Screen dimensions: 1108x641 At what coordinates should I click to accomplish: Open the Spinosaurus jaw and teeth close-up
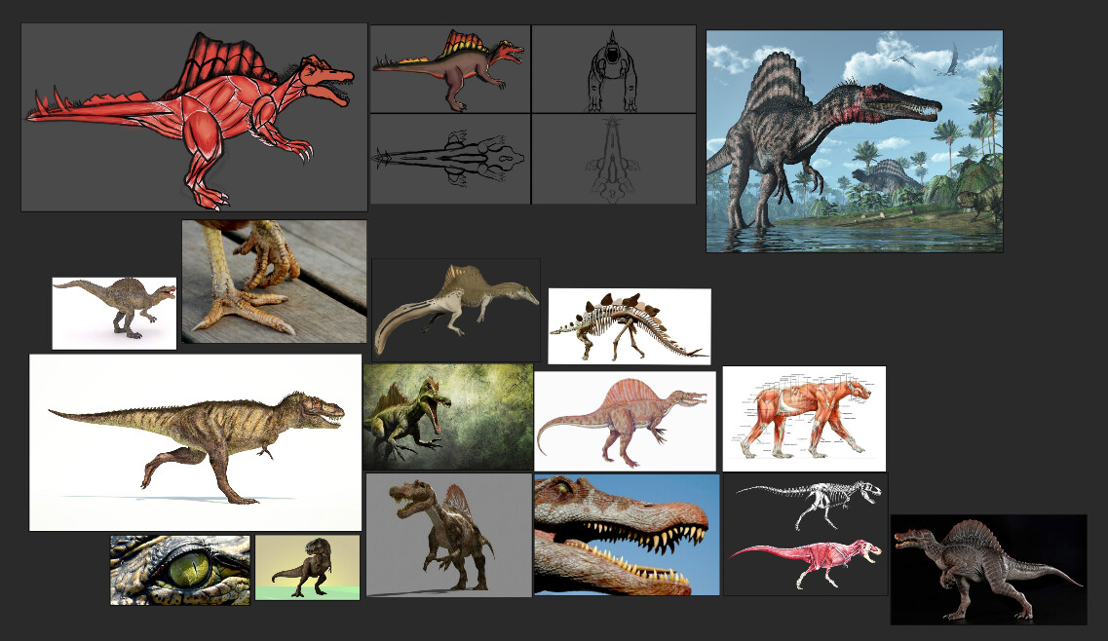point(627,535)
